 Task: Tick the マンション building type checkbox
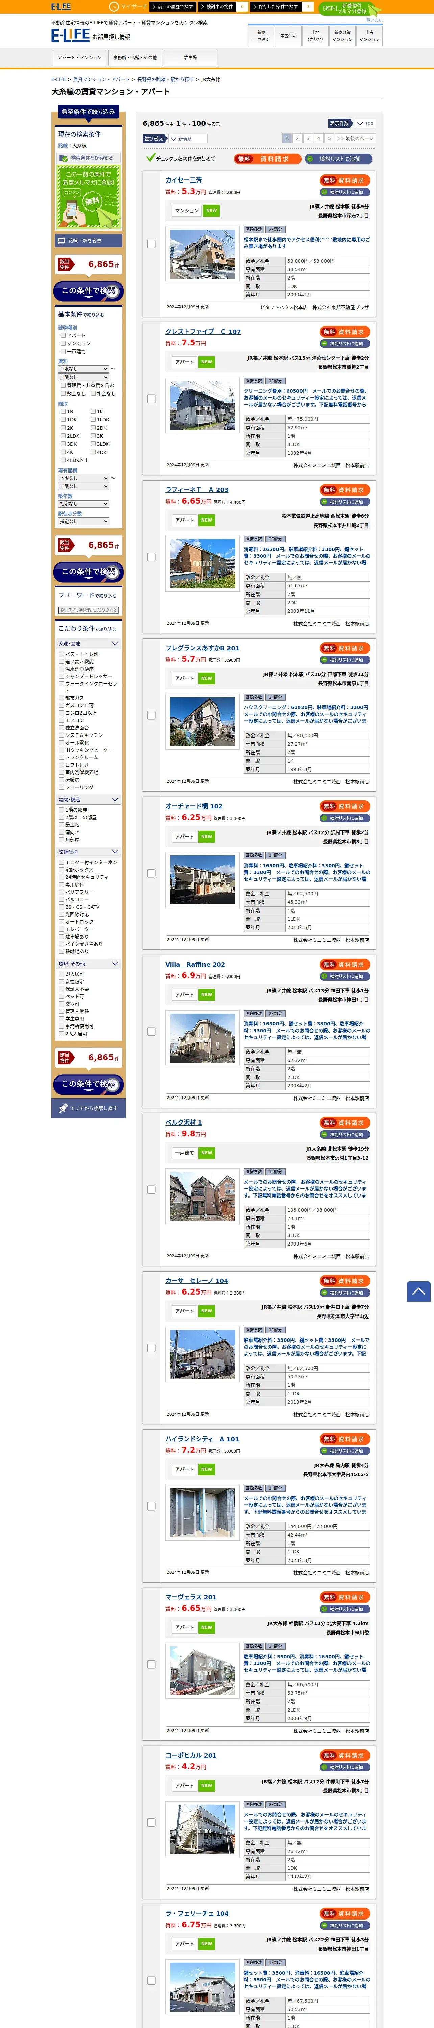click(x=63, y=343)
